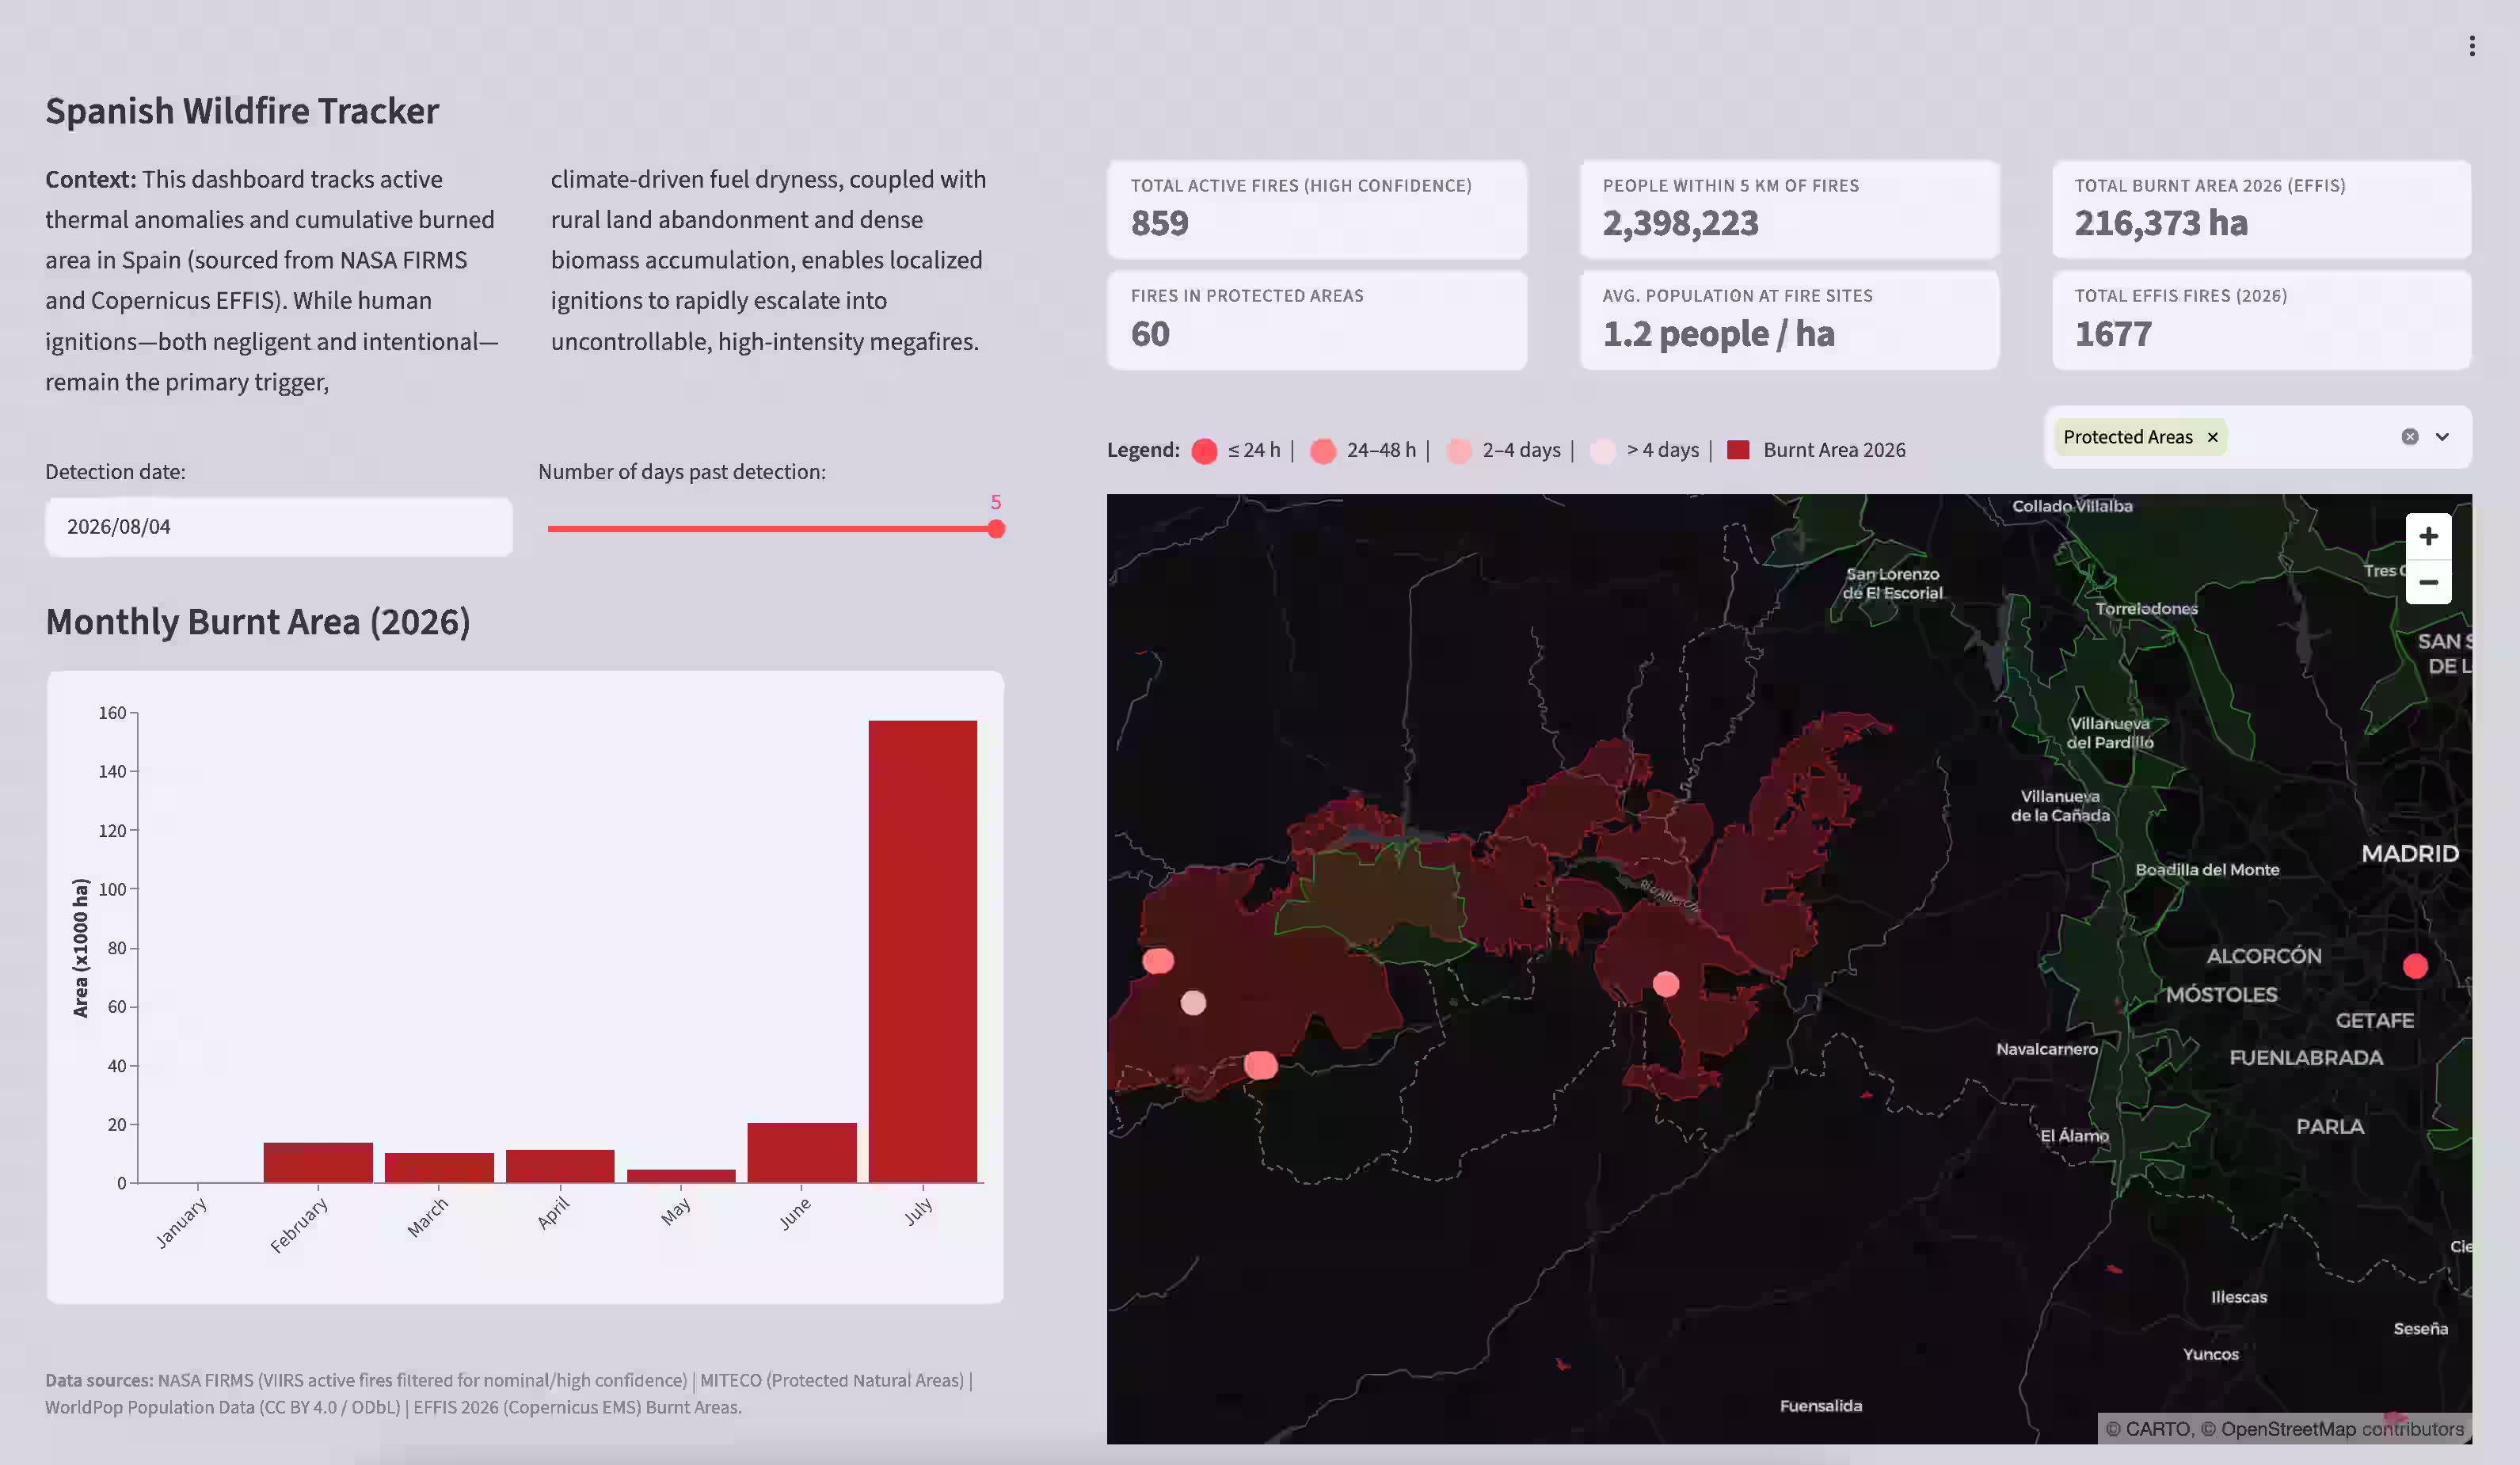Viewport: 2520px width, 1465px height.
Task: Open the three-dot app menu
Action: [2471, 46]
